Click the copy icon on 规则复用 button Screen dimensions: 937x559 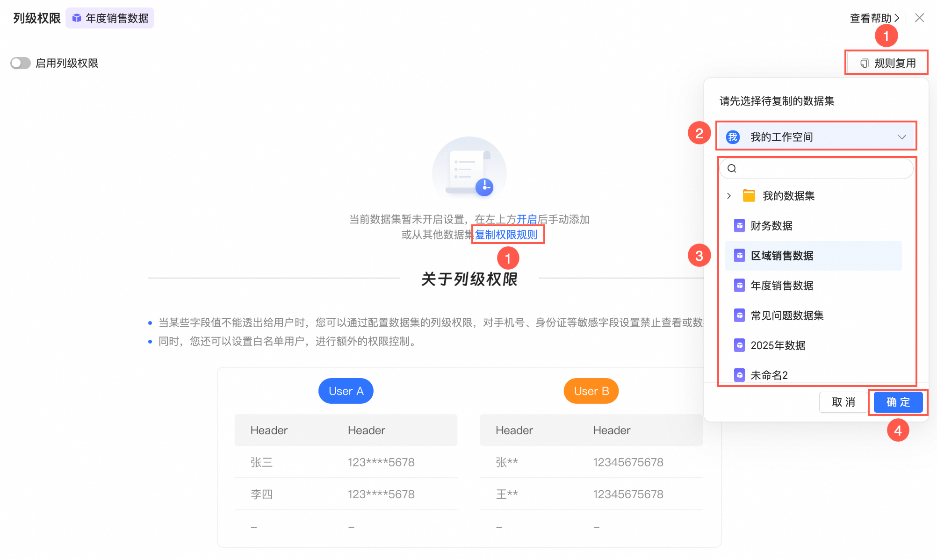(x=865, y=63)
